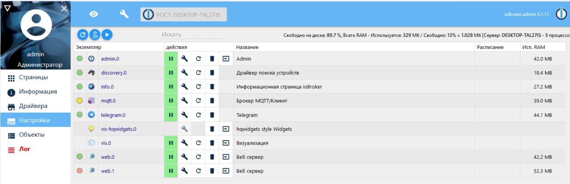Image resolution: width=570 pixels, height=184 pixels.
Task: Pause the telegram.0 instance
Action: coord(171,115)
